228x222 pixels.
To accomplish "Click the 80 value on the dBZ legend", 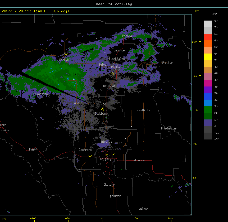I will tap(216, 21).
